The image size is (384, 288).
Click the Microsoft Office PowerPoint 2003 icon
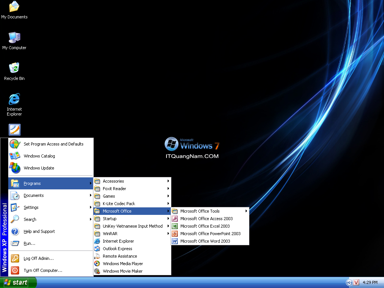click(175, 234)
